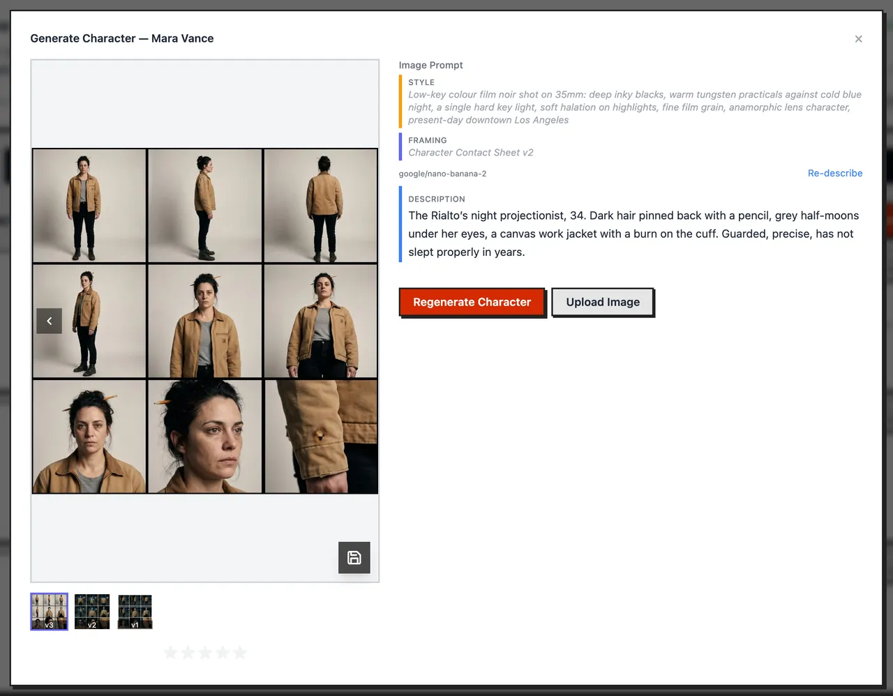Select the v3 version thumbnail
893x696 pixels.
pyautogui.click(x=50, y=612)
